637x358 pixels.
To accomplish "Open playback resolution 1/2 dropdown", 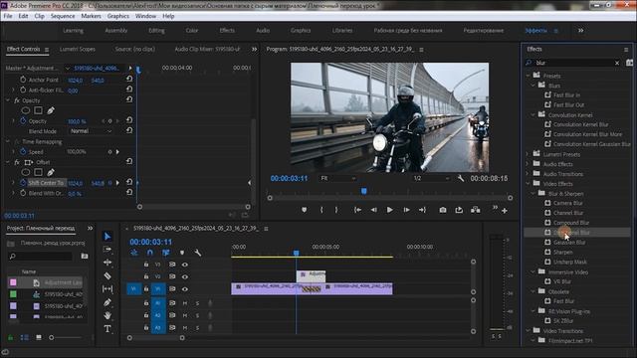I will tap(431, 178).
